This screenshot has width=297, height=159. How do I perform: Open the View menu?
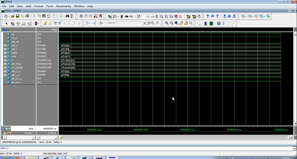pyautogui.click(x=20, y=6)
